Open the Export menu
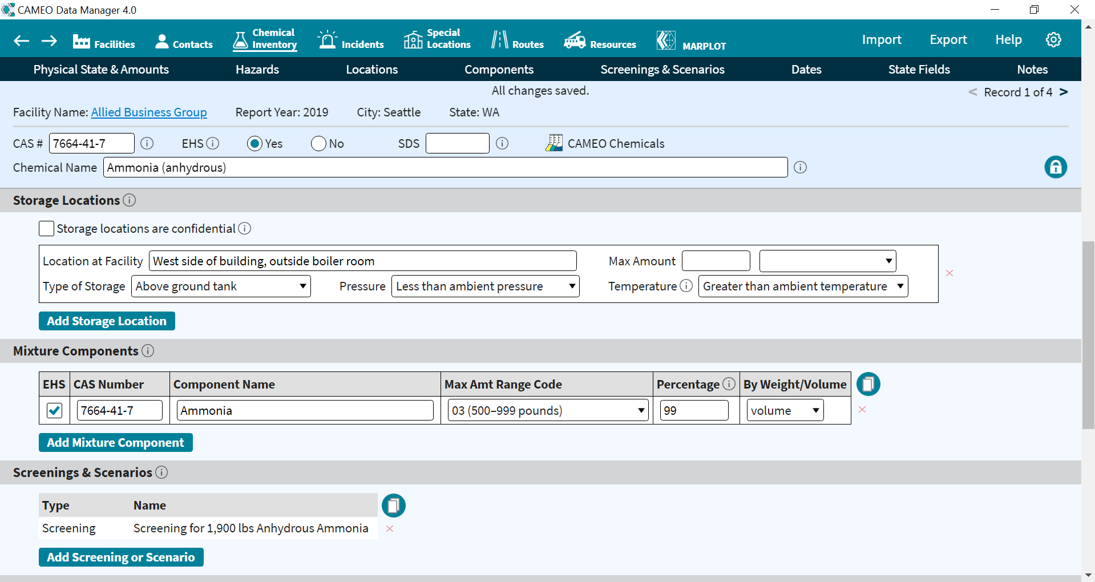This screenshot has width=1095, height=582. (948, 40)
